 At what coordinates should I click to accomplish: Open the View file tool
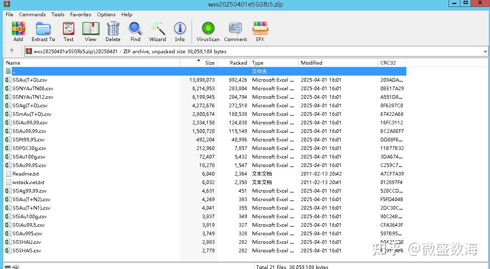point(91,31)
